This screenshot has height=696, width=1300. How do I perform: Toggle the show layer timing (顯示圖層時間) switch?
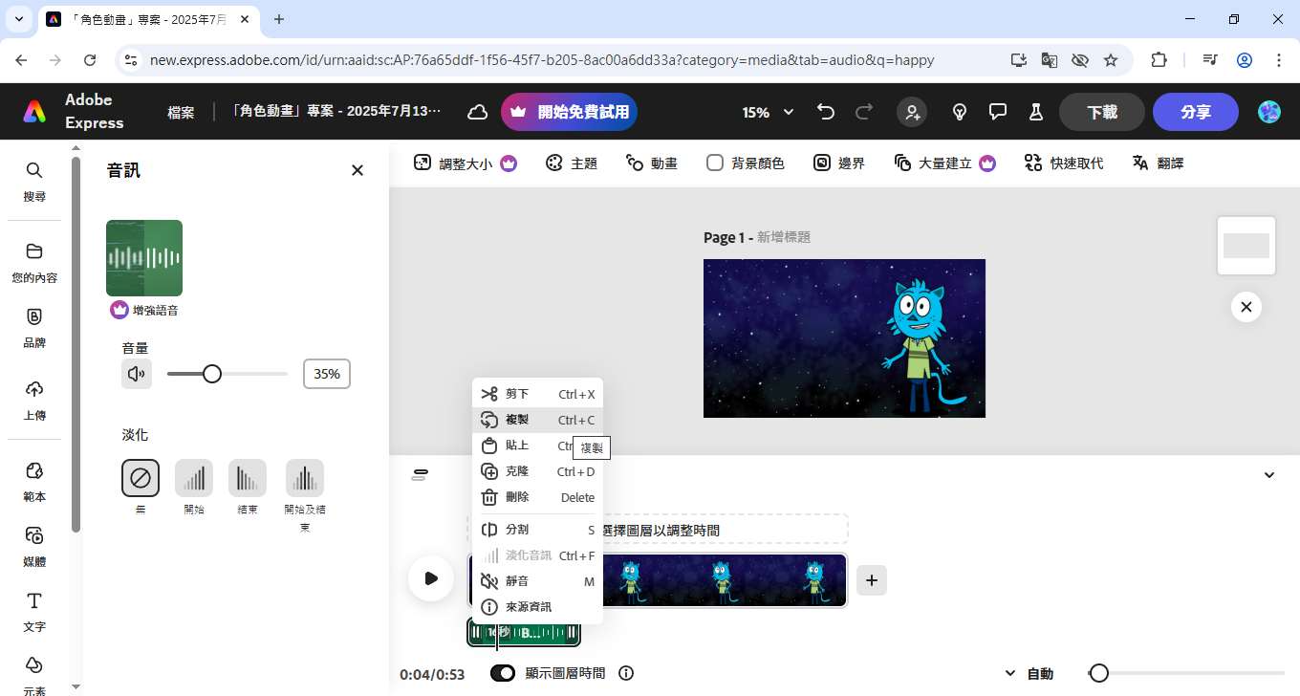pyautogui.click(x=503, y=673)
